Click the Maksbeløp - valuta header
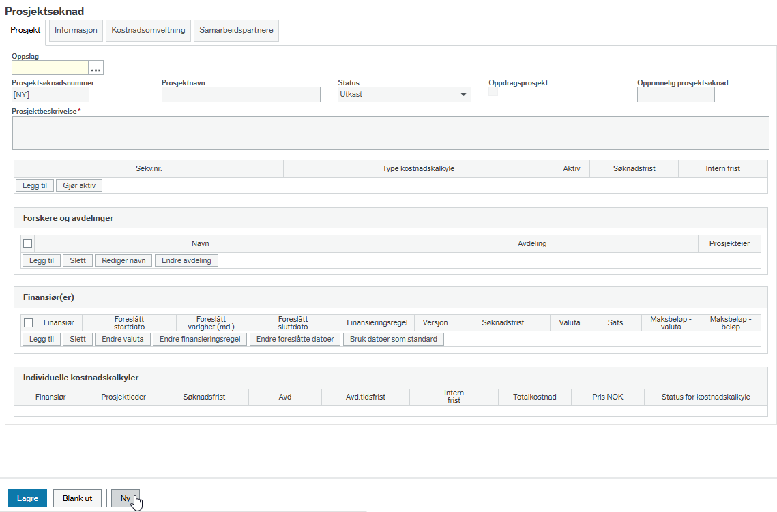Image resolution: width=777 pixels, height=512 pixels. coord(671,323)
